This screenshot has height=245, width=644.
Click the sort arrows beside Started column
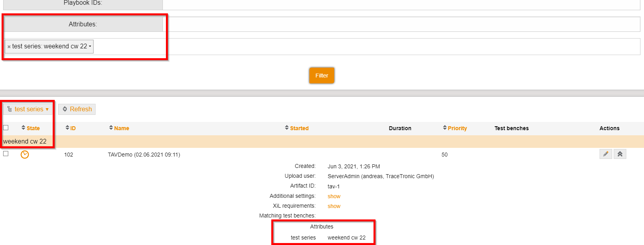tap(287, 128)
